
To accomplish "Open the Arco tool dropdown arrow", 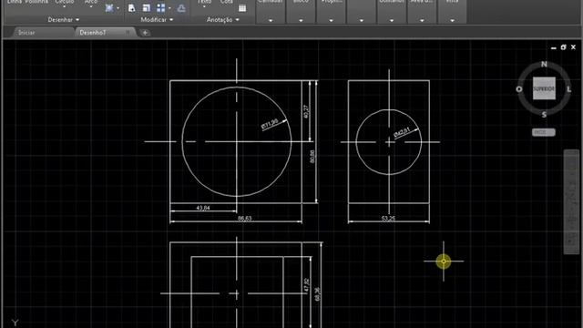I will [91, 6].
